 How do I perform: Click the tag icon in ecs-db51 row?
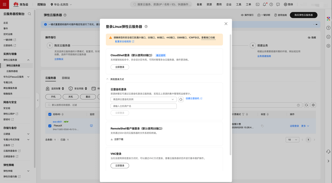point(262,126)
